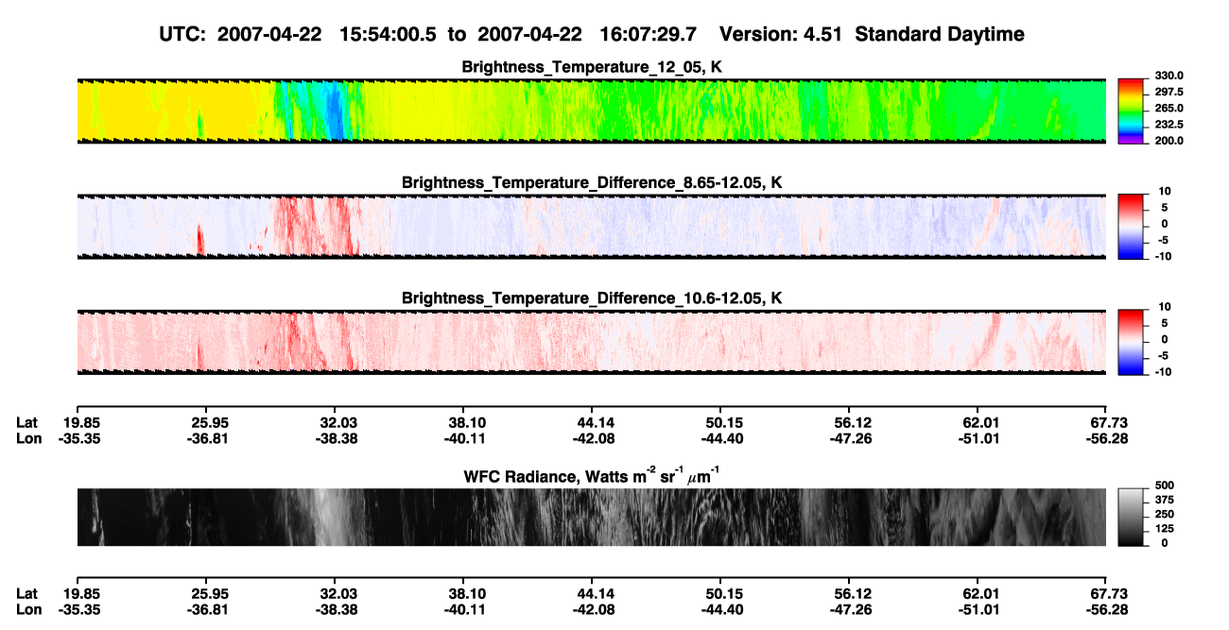
Task: Click the Brightness_Temperature_Difference_10.6-12.05 title
Action: coord(592,298)
